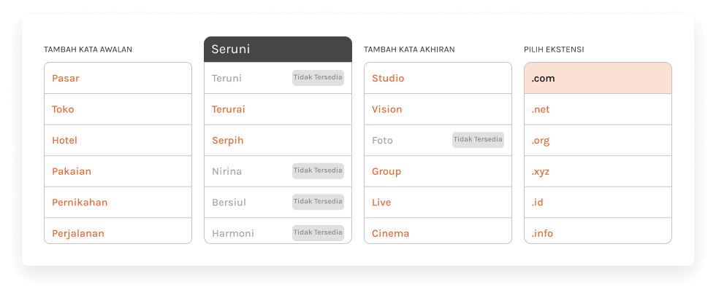716x295 pixels.
Task: Pick the Live suffix word
Action: (438, 202)
